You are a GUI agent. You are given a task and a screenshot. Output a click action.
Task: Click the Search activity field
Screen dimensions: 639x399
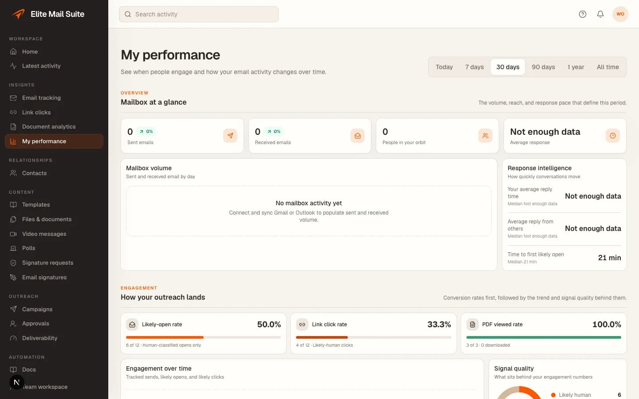coord(199,14)
